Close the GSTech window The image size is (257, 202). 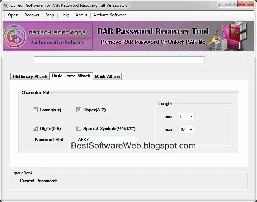246,4
